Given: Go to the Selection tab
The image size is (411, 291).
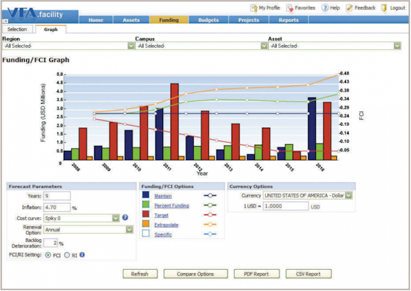Looking at the screenshot, I should pos(17,30).
